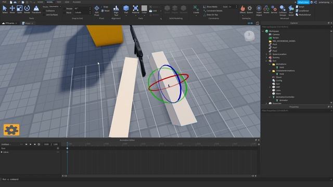Click the Lock tool icon
This screenshot has height=187, width=333.
pos(150,11)
